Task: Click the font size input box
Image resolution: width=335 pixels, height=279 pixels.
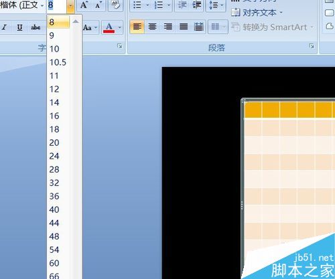Action: (x=57, y=5)
